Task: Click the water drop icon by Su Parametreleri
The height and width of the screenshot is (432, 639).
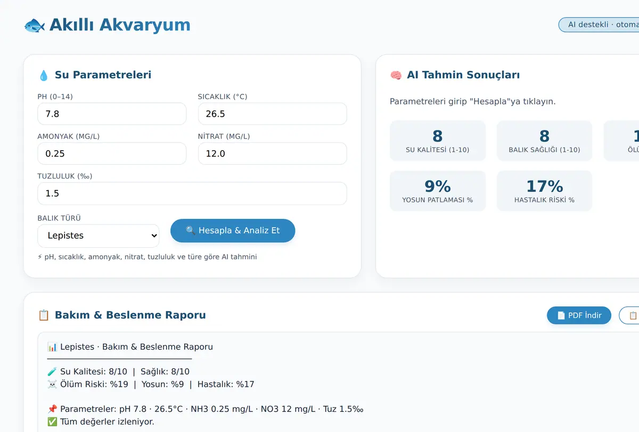Action: tap(44, 75)
